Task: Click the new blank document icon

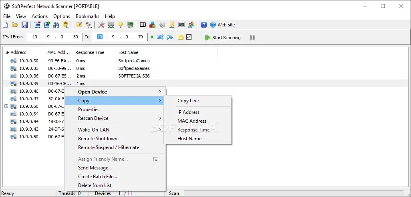Action: pos(5,25)
